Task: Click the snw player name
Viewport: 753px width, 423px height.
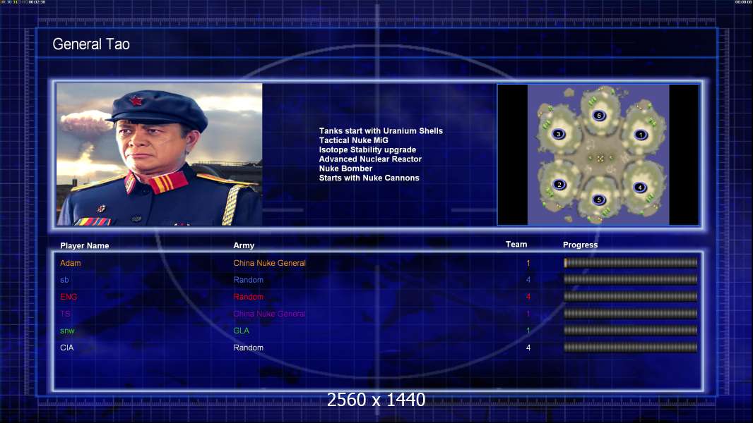Action: 67,331
